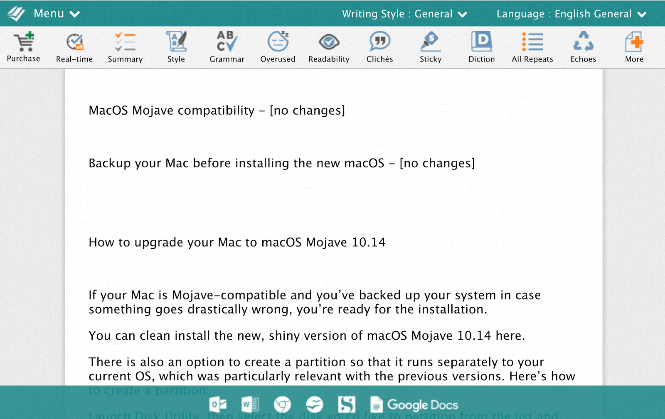Image resolution: width=665 pixels, height=419 pixels.
Task: Open the Scrivener integration icon
Action: (347, 404)
